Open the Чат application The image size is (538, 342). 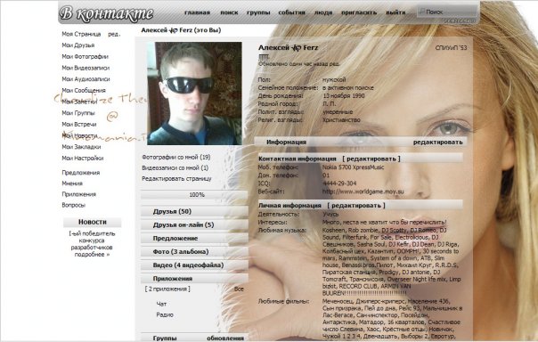click(x=161, y=304)
